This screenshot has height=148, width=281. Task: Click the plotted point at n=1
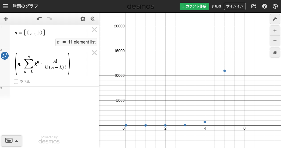[145, 125]
